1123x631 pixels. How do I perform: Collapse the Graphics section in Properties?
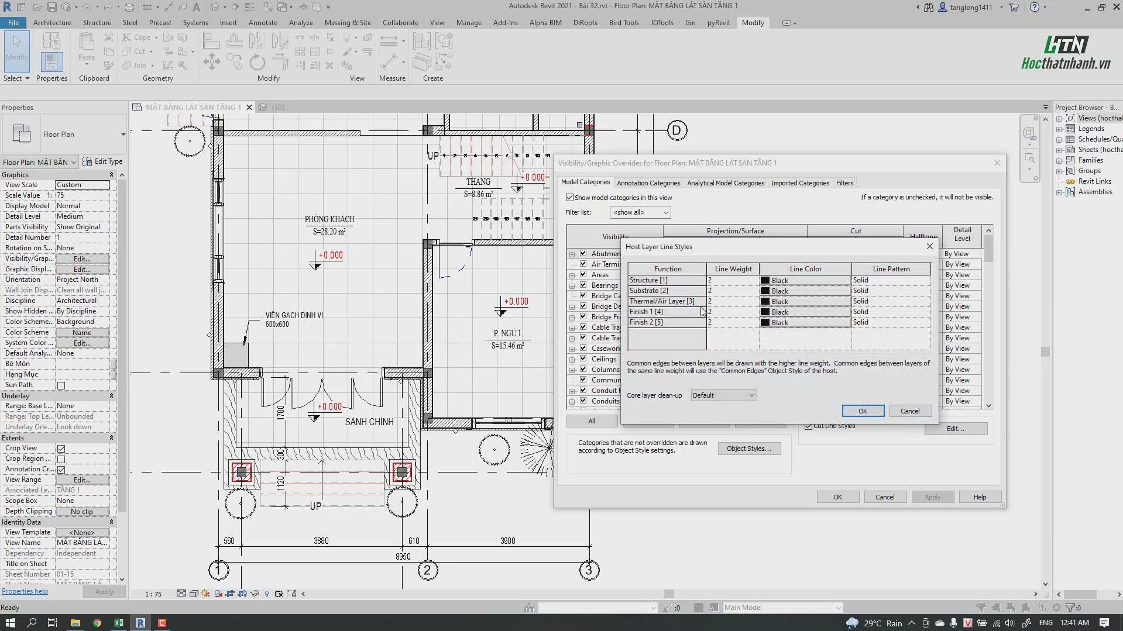pyautogui.click(x=111, y=175)
